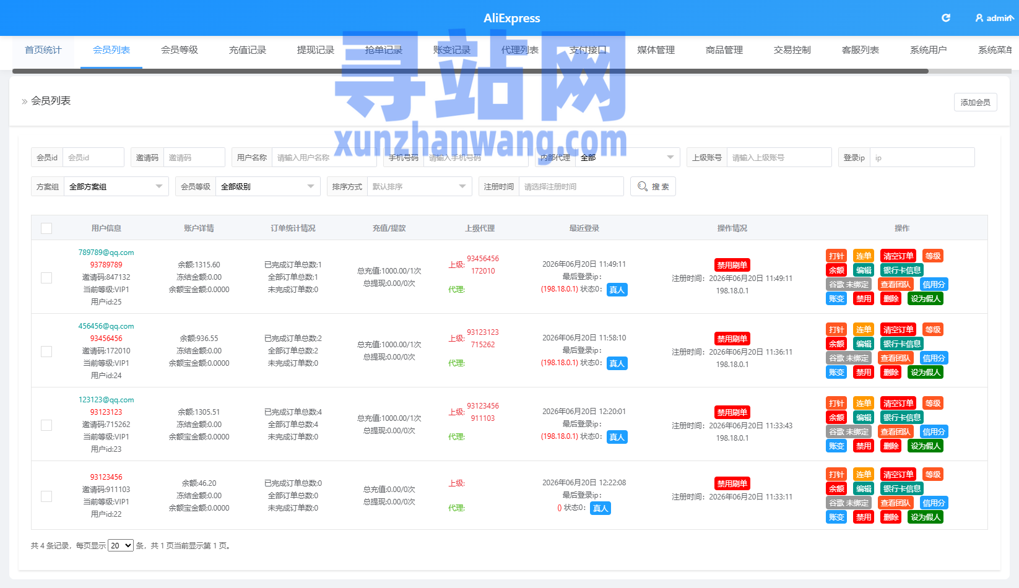Focus the 邀请码 input field
This screenshot has height=588, width=1019.
[x=194, y=157]
